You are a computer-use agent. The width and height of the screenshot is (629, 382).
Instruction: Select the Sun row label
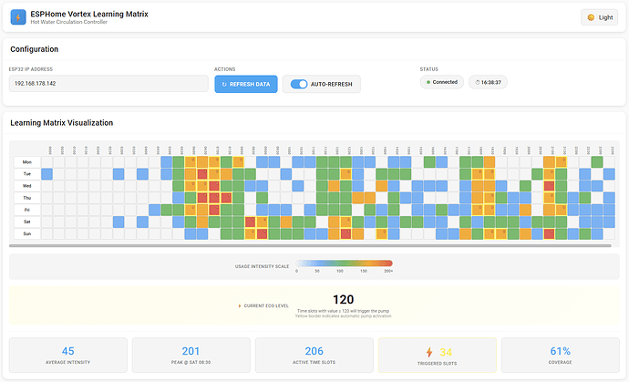pyautogui.click(x=27, y=233)
